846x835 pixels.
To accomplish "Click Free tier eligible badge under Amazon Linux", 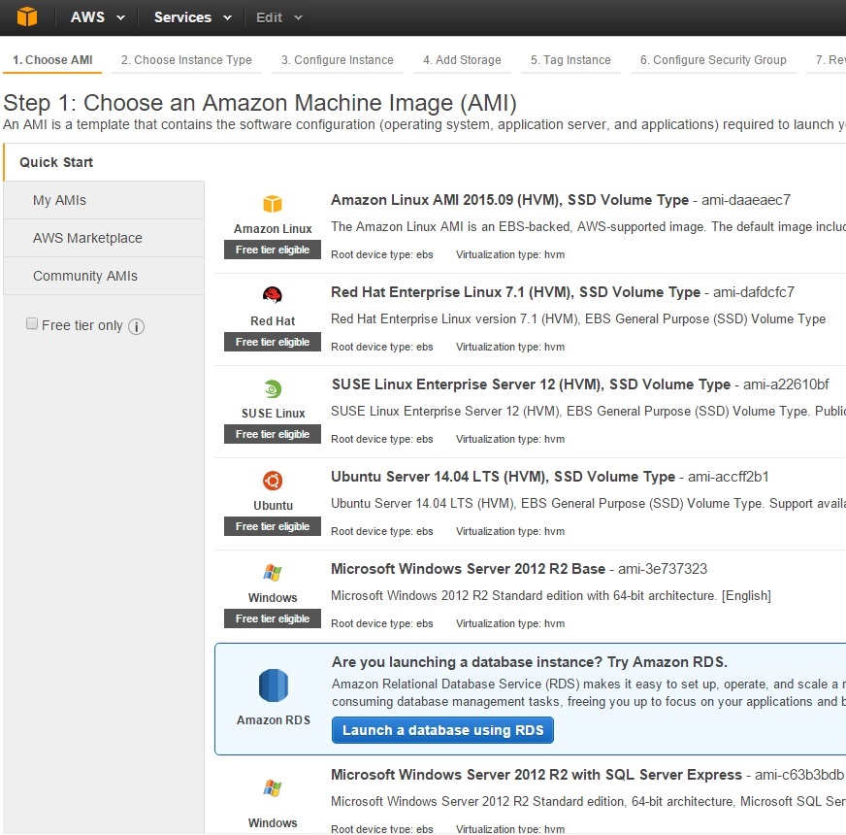I will (x=273, y=250).
